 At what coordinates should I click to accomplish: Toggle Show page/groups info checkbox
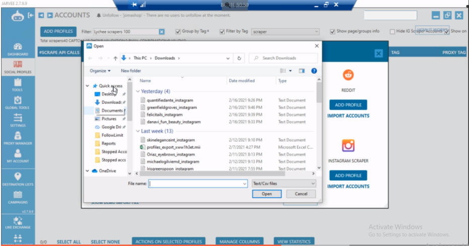[x=332, y=31]
